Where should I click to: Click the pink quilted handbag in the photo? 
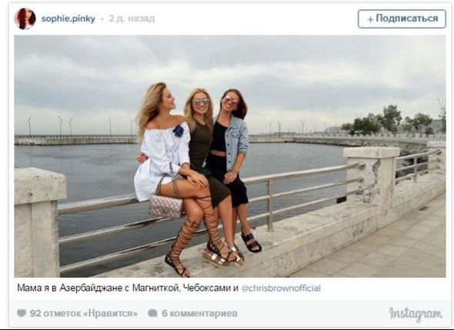165,206
